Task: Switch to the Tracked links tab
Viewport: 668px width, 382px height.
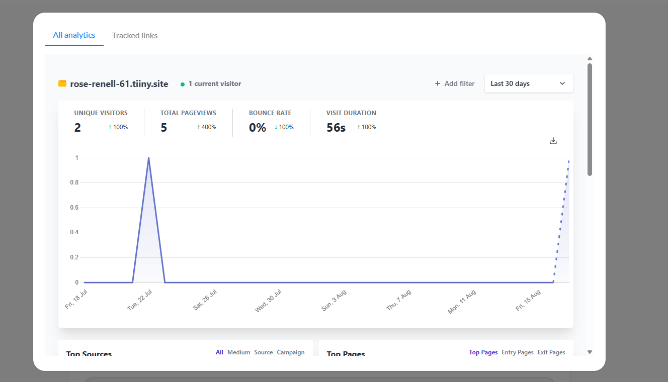Action: pos(134,36)
